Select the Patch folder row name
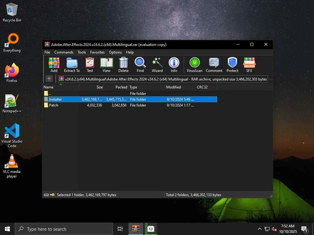This screenshot has height=235, width=314. click(x=54, y=105)
